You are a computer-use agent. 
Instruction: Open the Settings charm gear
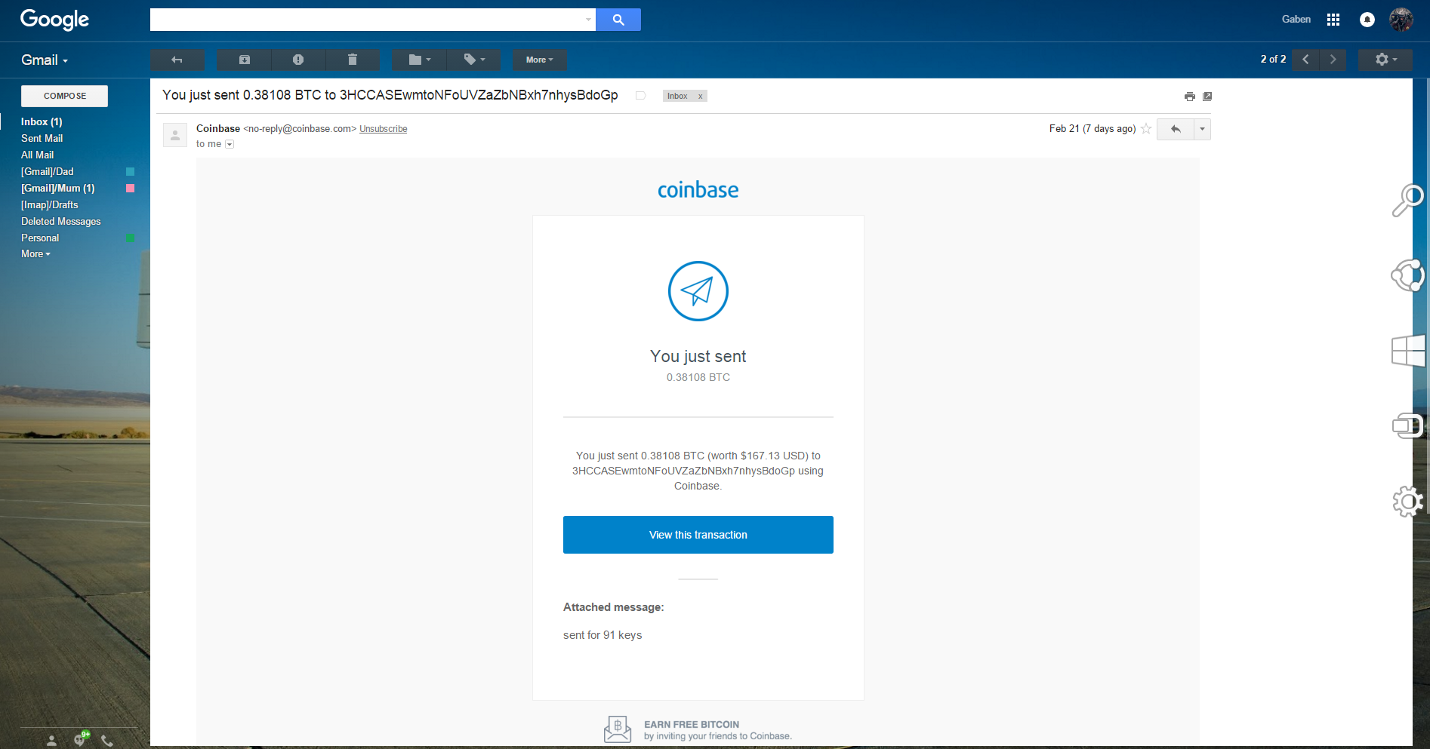(x=1408, y=502)
